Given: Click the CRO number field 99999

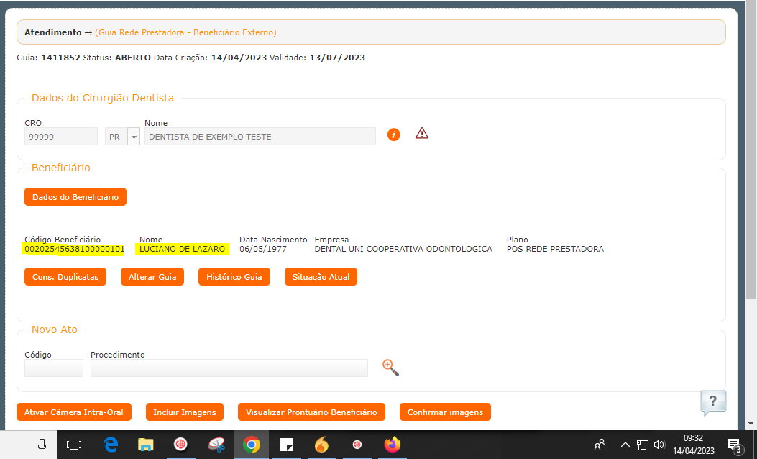Looking at the screenshot, I should coord(61,137).
